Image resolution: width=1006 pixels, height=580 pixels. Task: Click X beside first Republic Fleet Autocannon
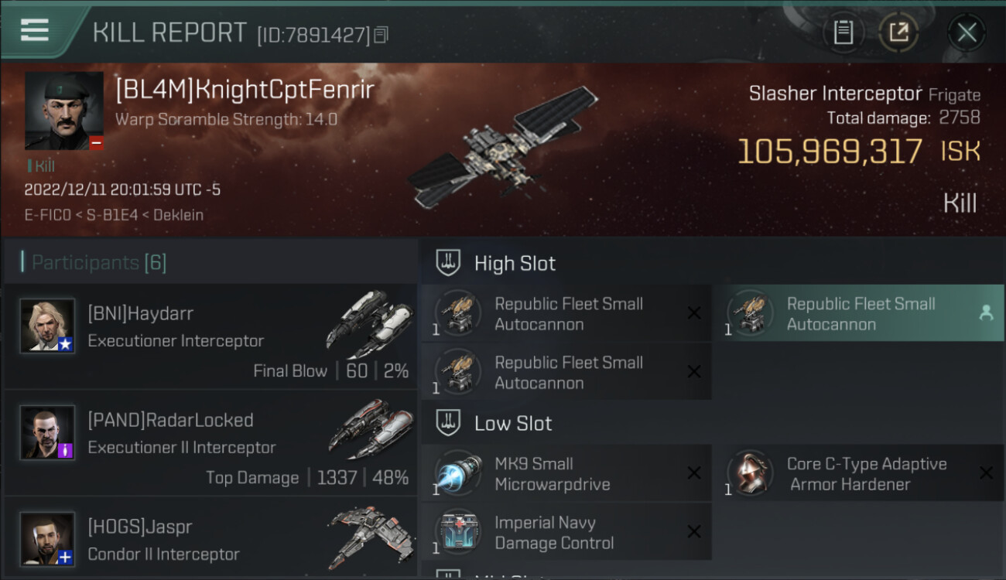(x=694, y=312)
